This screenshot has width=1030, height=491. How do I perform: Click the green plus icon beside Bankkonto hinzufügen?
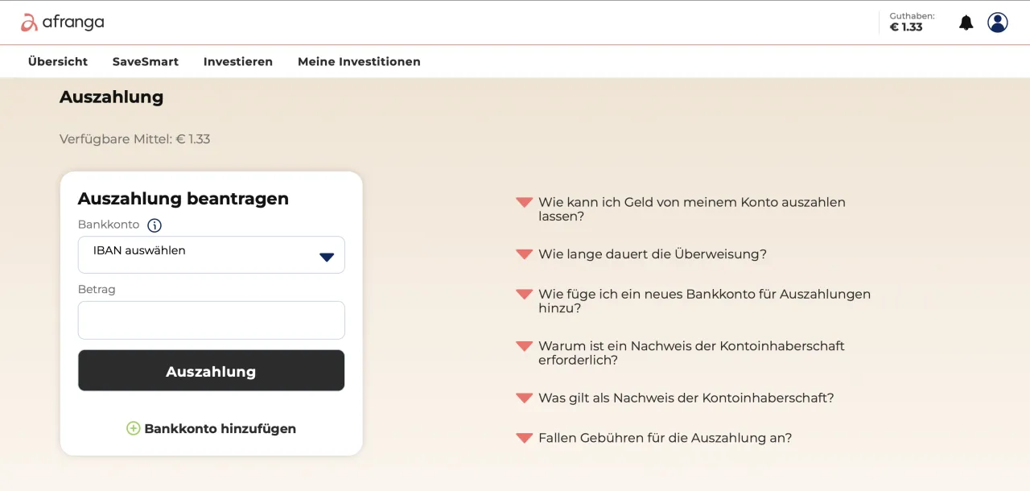pyautogui.click(x=134, y=428)
